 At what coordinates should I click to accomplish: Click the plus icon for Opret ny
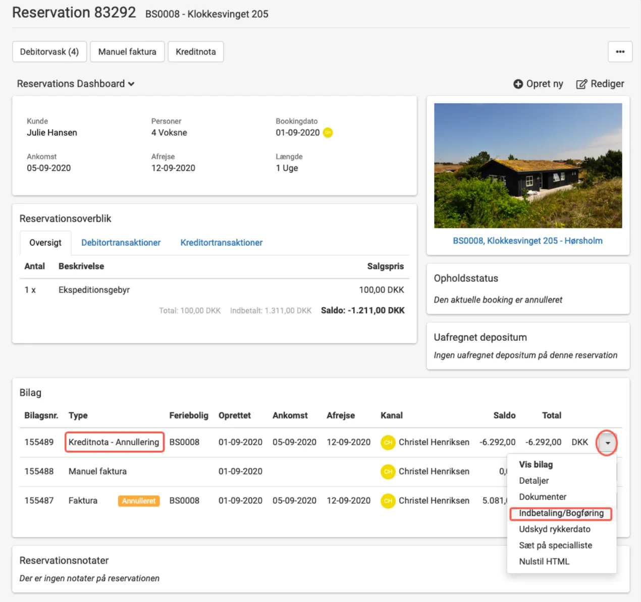[x=518, y=84]
